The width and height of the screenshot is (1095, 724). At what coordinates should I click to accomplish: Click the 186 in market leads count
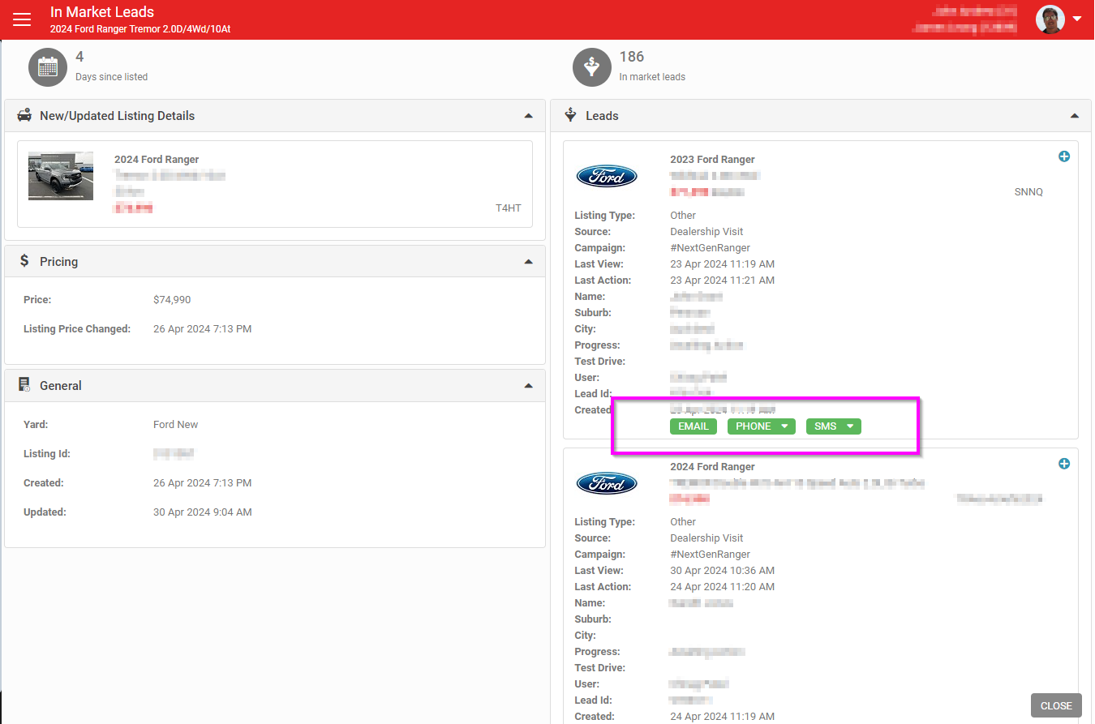(632, 57)
